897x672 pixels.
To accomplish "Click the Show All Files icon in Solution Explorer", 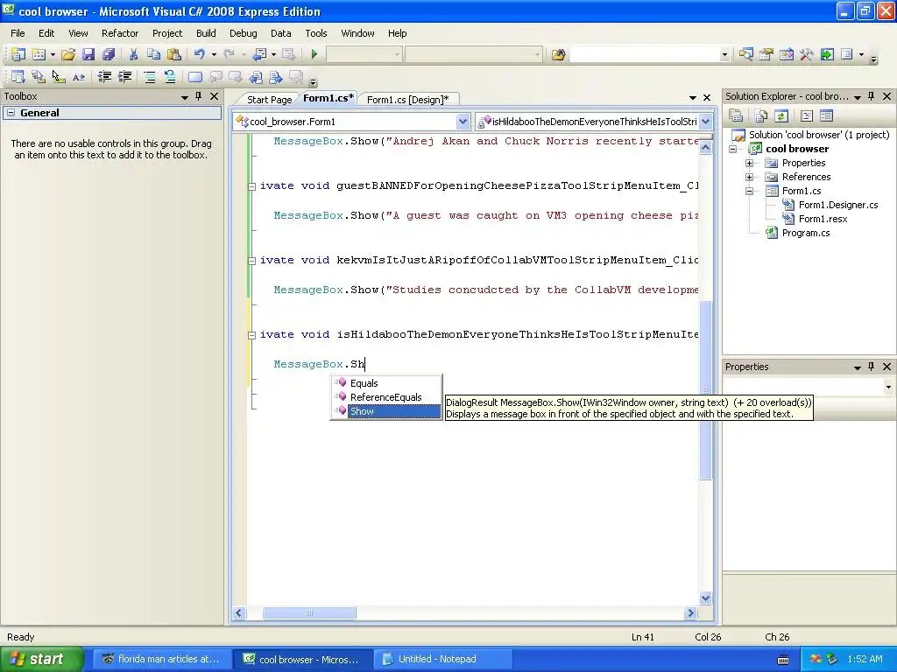I will [761, 116].
